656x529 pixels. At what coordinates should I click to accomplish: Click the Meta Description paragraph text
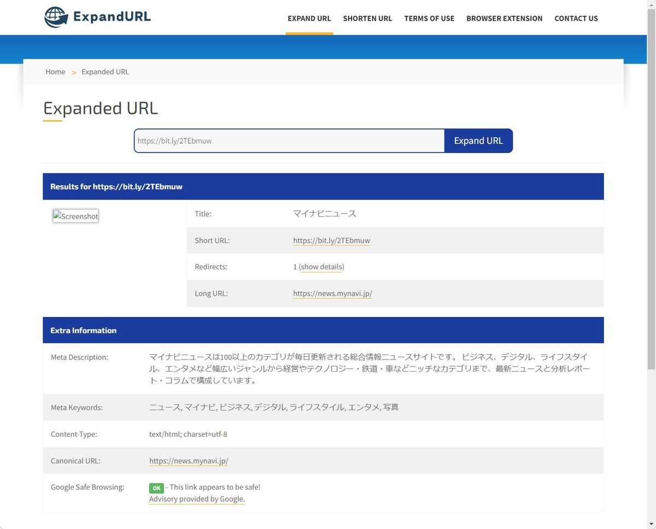point(370,369)
